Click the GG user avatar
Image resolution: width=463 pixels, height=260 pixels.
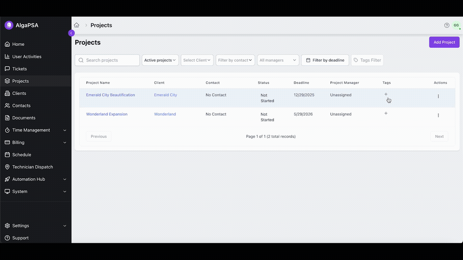[x=456, y=26]
